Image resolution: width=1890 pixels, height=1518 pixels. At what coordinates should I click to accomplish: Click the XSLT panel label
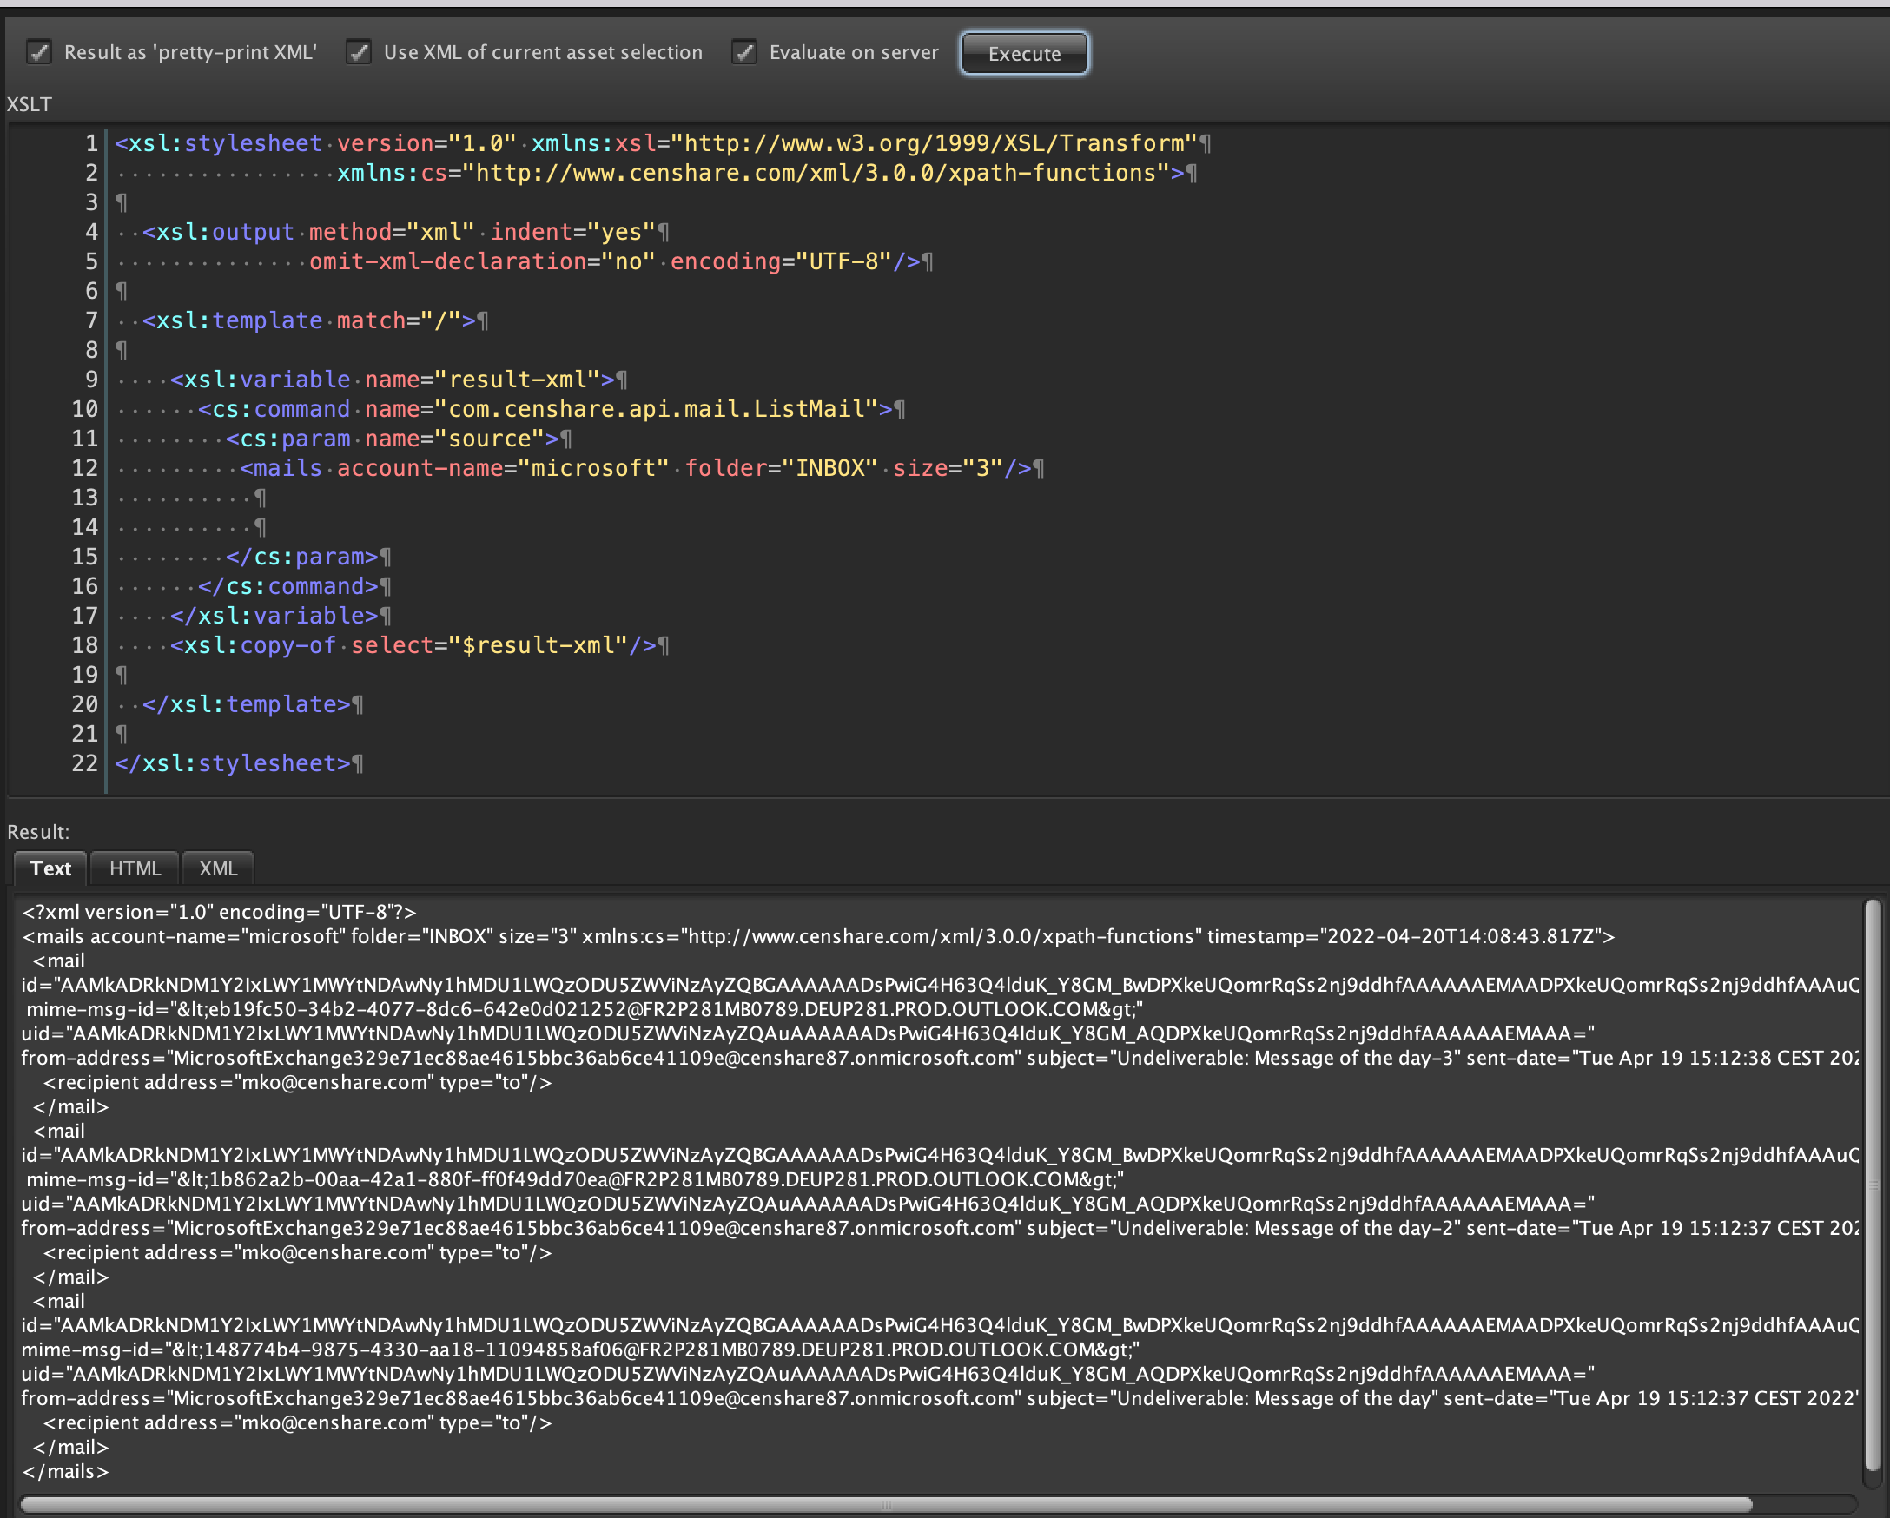coord(29,104)
